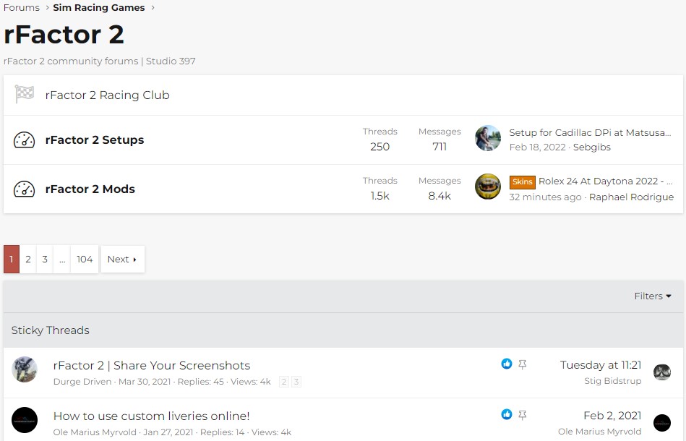Screen dimensions: 686x441
Task: Go to page 3 of threads
Action: (45, 259)
